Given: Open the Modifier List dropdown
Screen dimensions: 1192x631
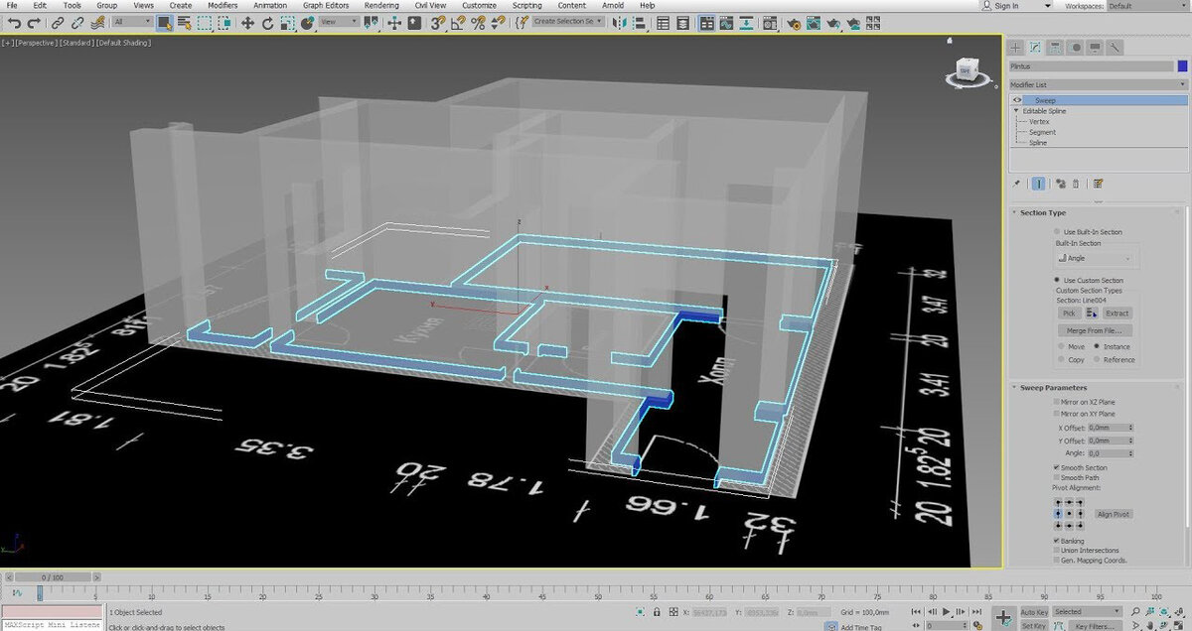Looking at the screenshot, I should click(1093, 83).
